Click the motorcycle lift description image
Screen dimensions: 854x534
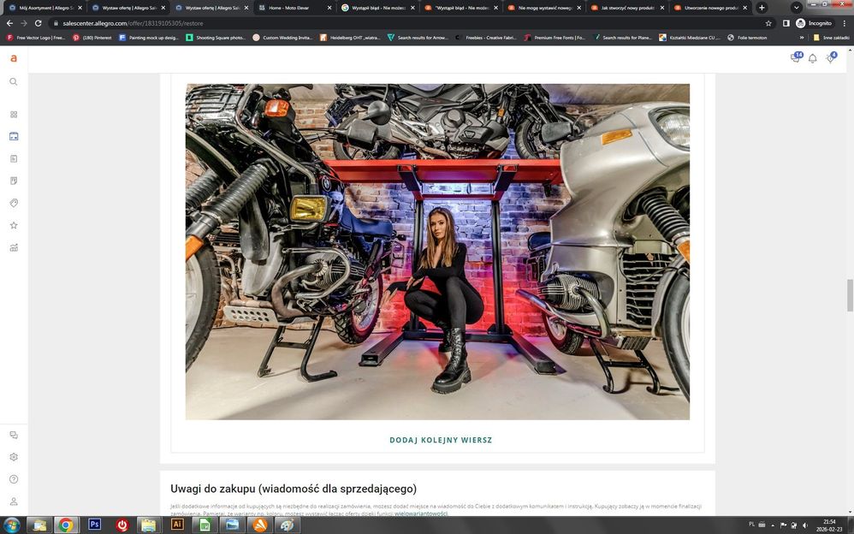[437, 252]
